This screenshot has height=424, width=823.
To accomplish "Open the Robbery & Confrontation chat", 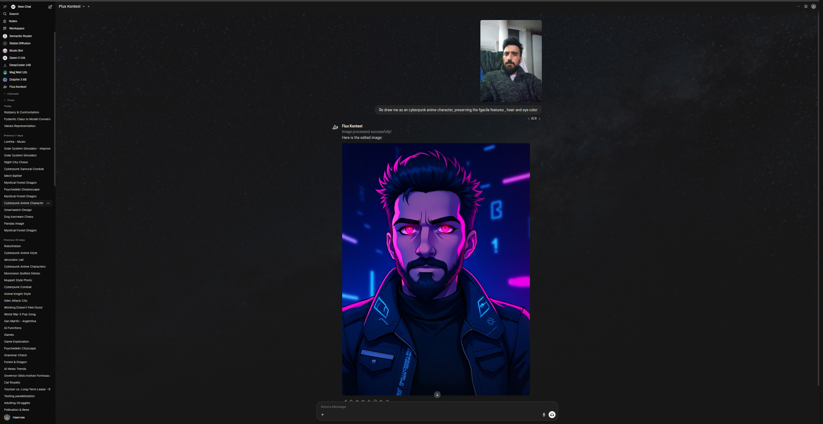I will click(x=21, y=112).
